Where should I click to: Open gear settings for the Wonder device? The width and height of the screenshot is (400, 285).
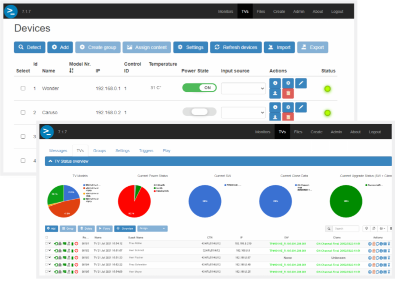pos(288,83)
